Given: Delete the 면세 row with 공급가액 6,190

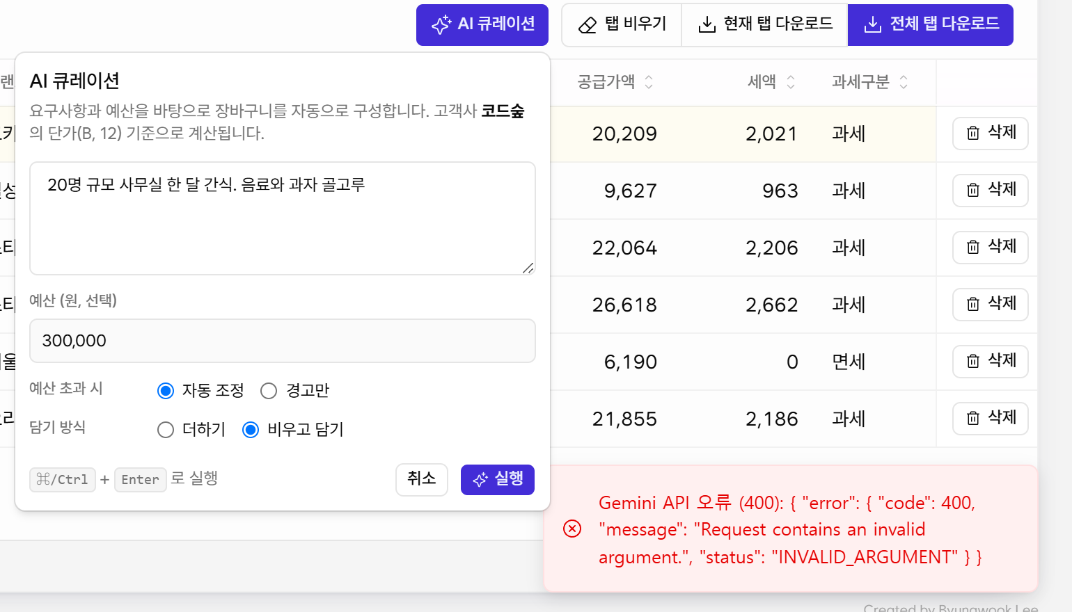Looking at the screenshot, I should [990, 361].
